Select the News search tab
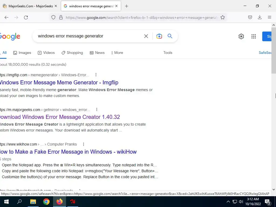Screen dimensions: 276x207 point(97,53)
